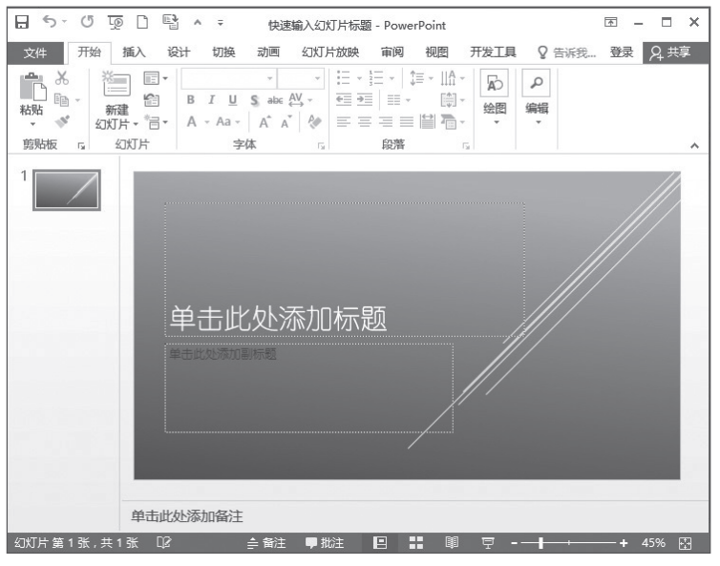Open Bullets list dropdown arrow

click(x=360, y=78)
